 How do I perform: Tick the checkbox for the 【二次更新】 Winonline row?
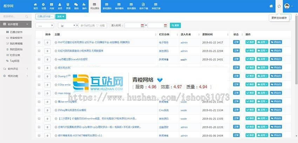39,118
